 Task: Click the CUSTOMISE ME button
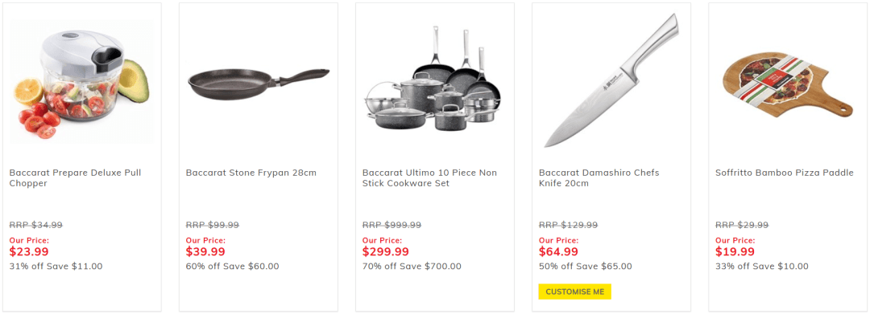(x=575, y=292)
